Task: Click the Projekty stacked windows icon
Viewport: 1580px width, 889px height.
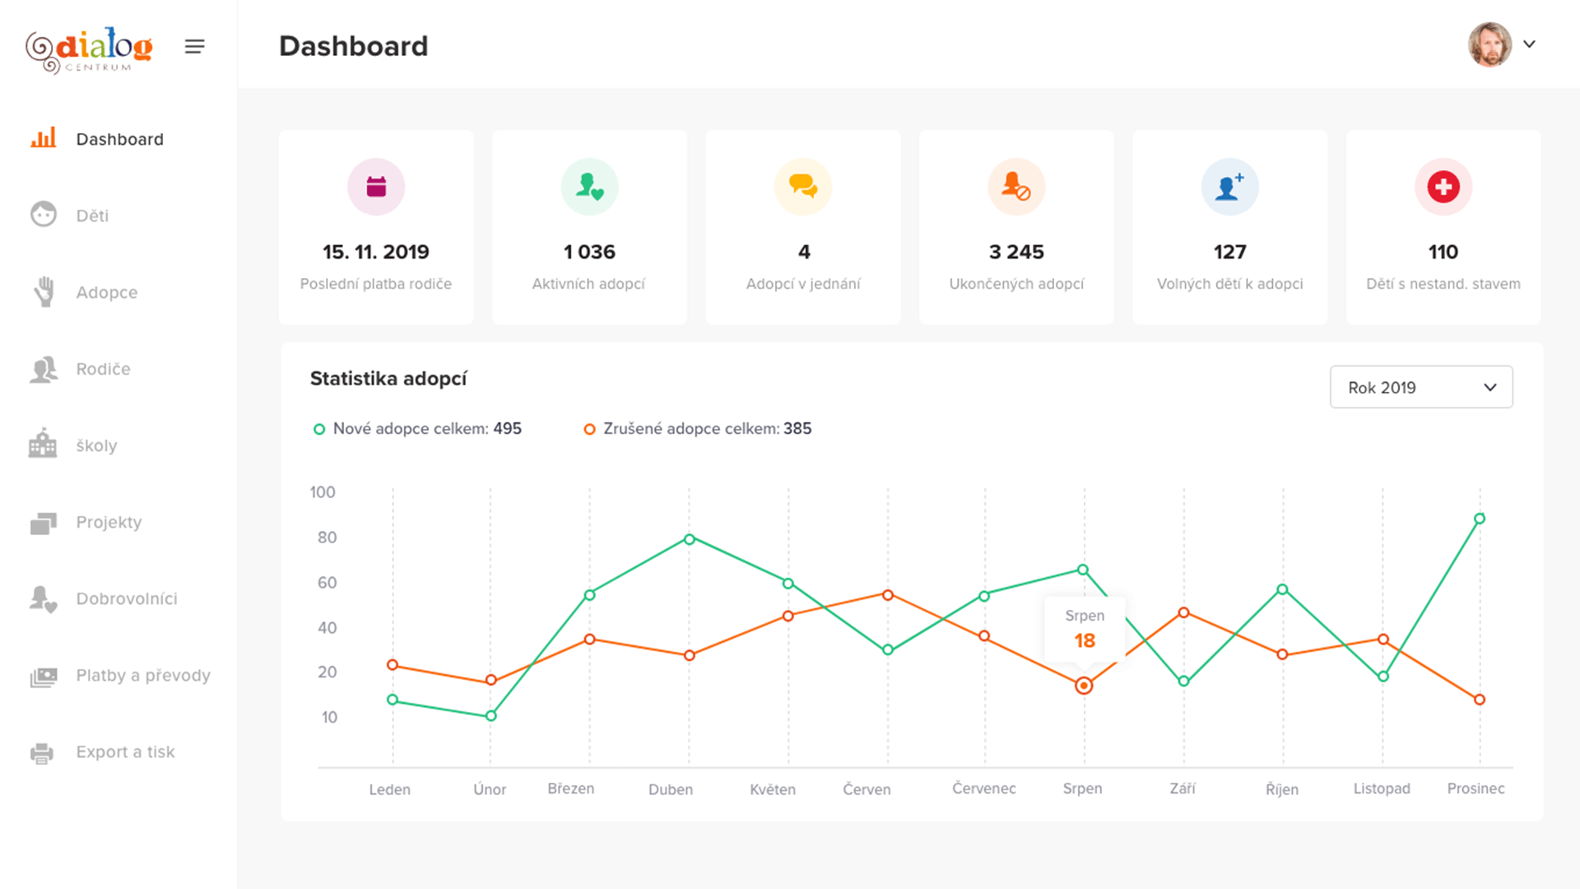Action: (x=44, y=523)
